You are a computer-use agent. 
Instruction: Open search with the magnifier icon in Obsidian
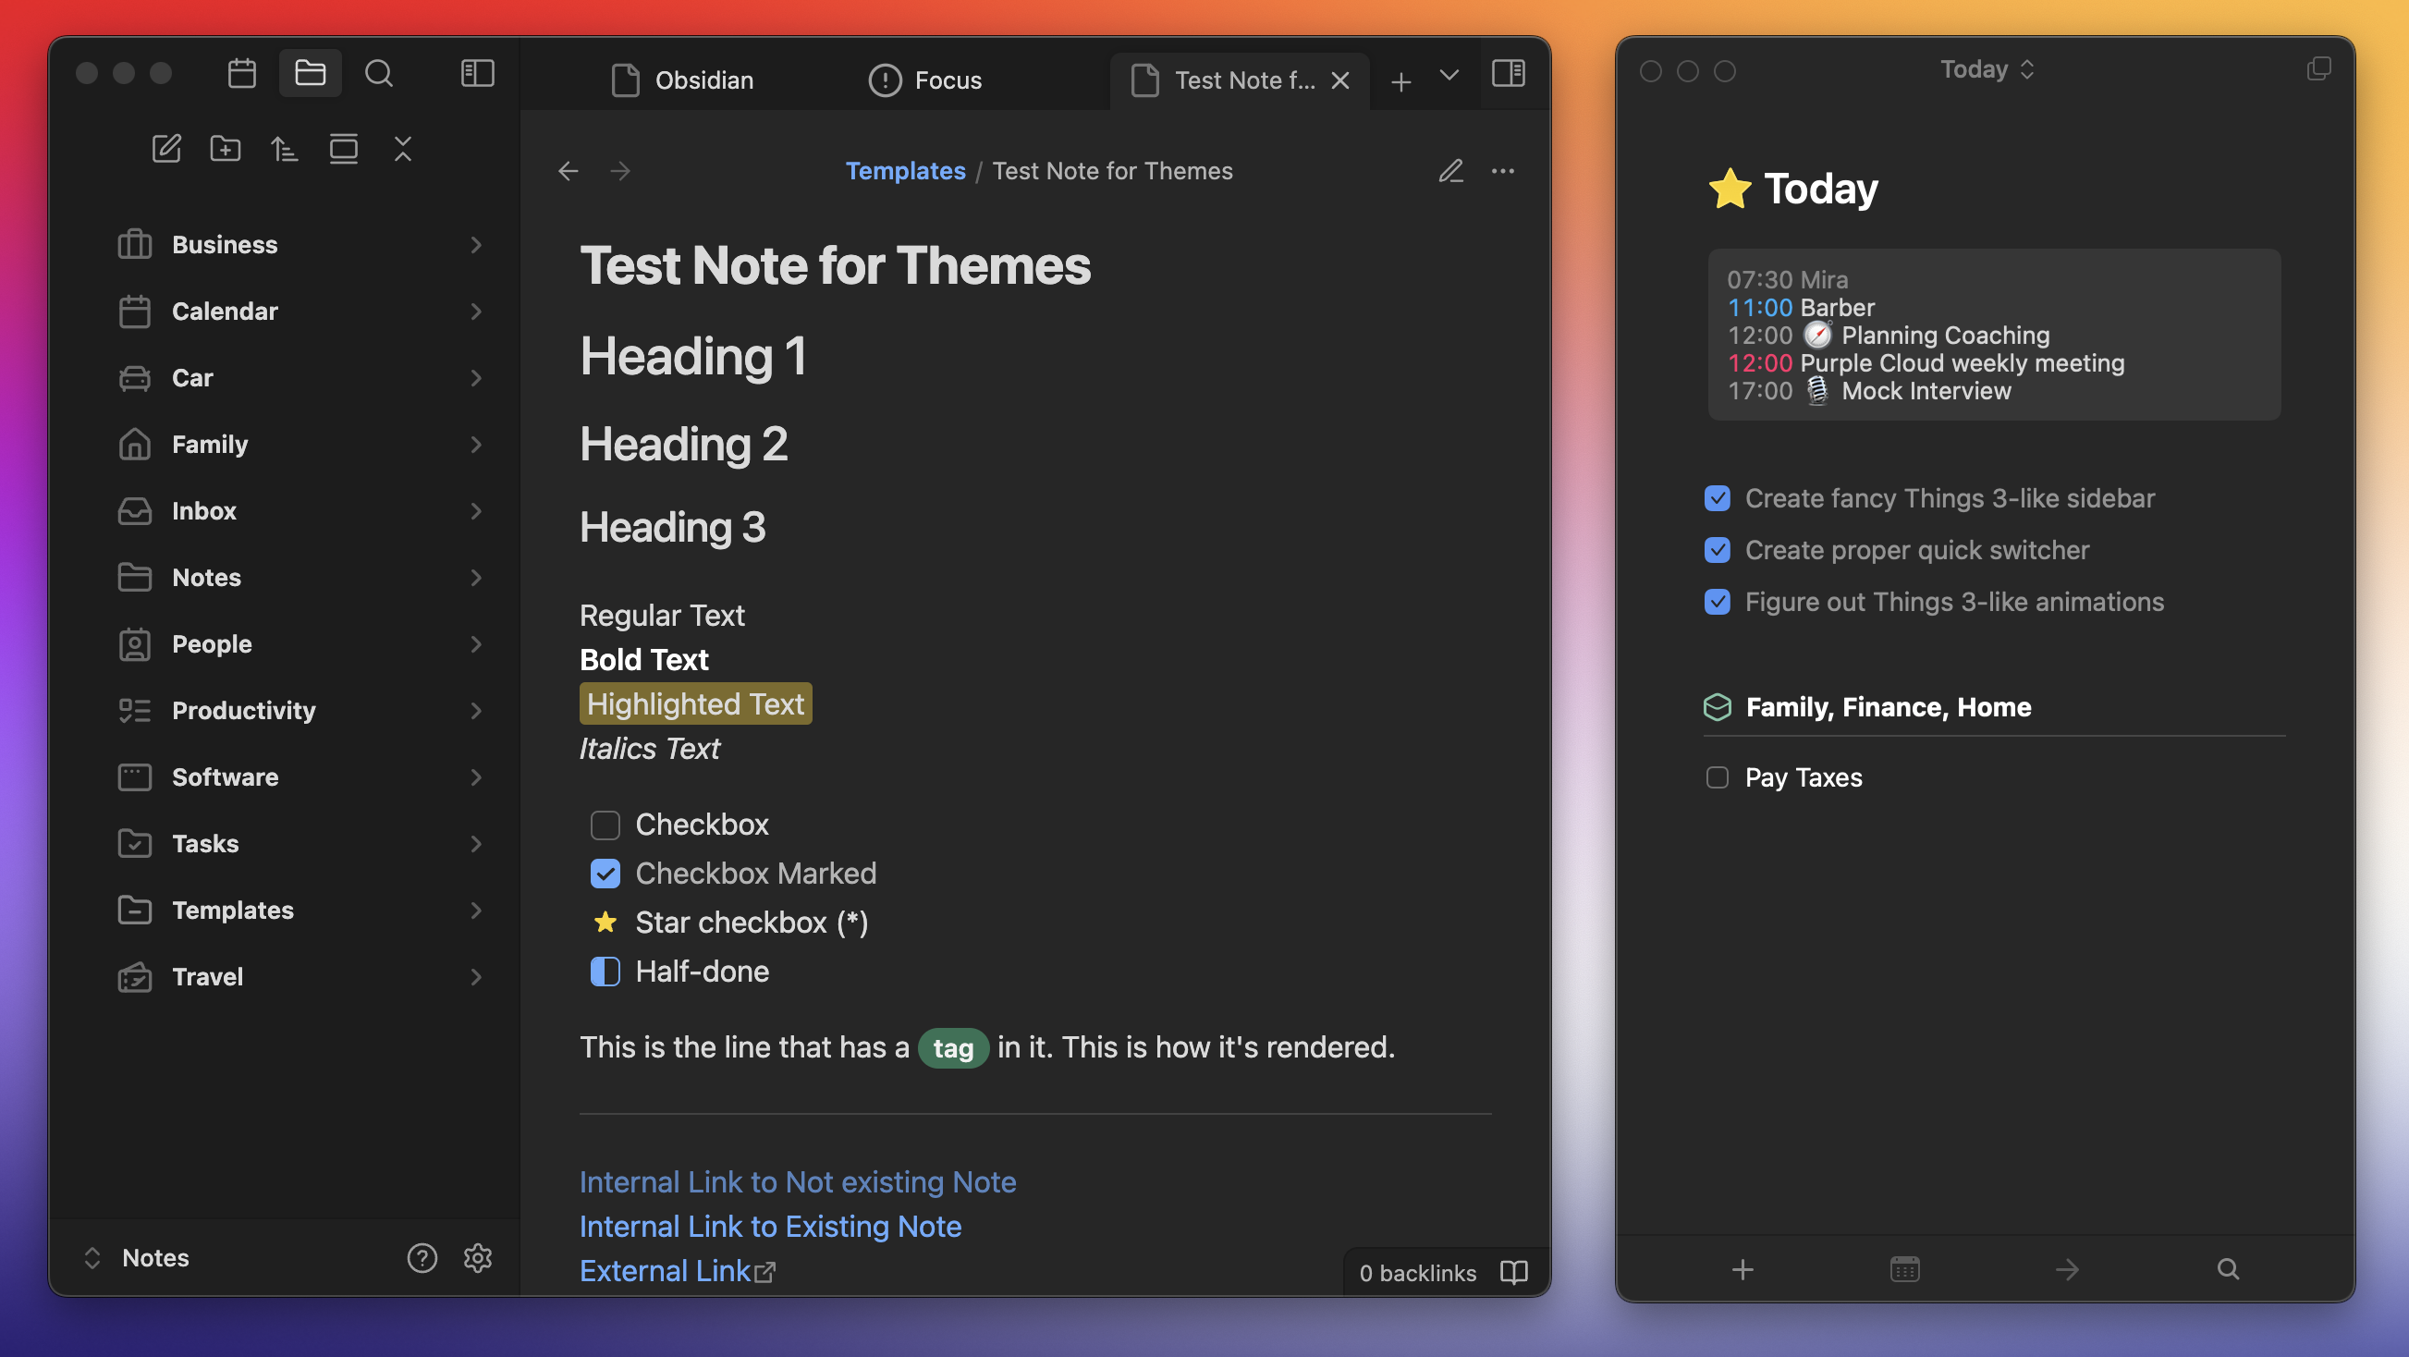tap(379, 74)
